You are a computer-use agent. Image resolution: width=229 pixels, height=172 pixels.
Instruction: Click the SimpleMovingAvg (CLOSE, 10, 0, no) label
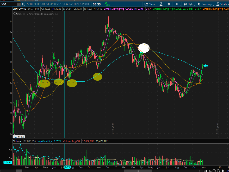[124, 9]
